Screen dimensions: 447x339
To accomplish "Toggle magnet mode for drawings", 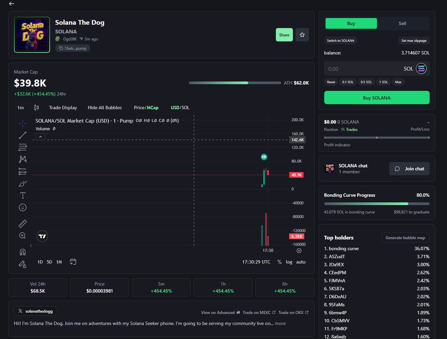I will pos(23,252).
